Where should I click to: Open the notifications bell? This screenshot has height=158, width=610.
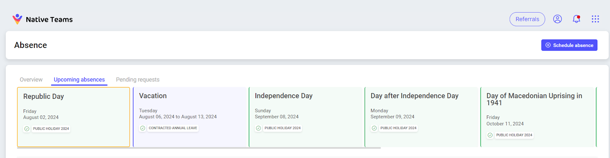pyautogui.click(x=576, y=19)
